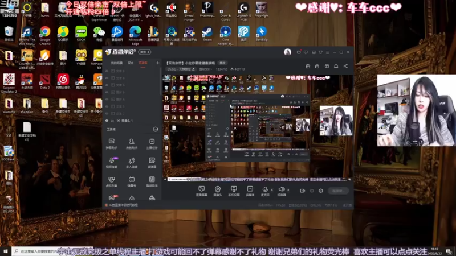Click the status message link at the window bottom
Image resolution: width=456 pixels, height=256 pixels.
click(124, 205)
